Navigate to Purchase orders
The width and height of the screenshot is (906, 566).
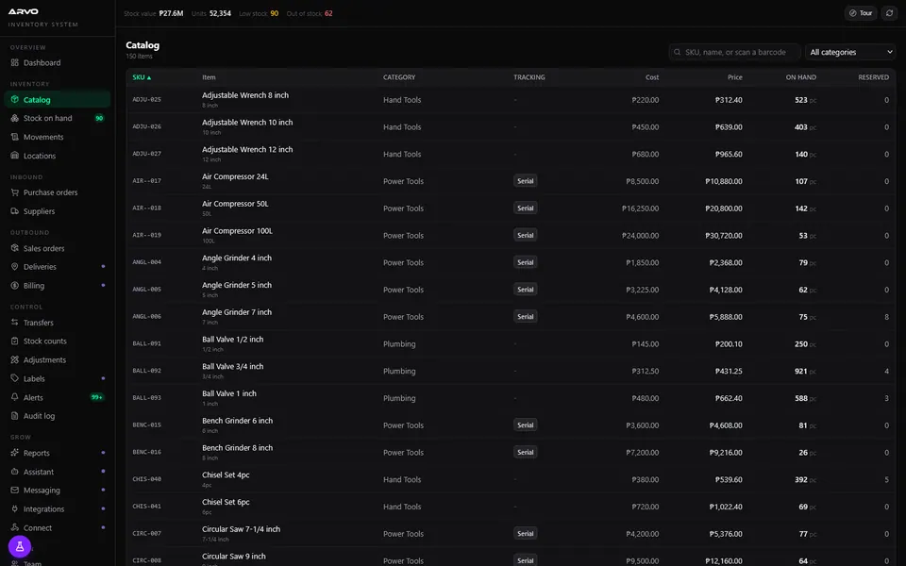pos(58,192)
